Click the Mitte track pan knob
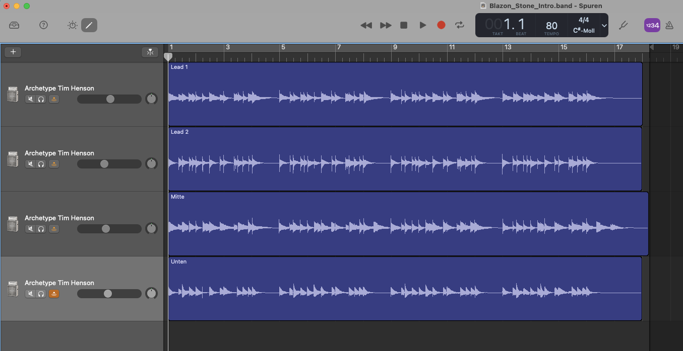Image resolution: width=683 pixels, height=351 pixels. 151,228
